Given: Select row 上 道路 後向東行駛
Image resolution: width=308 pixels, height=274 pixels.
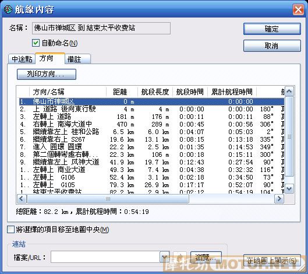Looking at the screenshot, I should point(151,109).
